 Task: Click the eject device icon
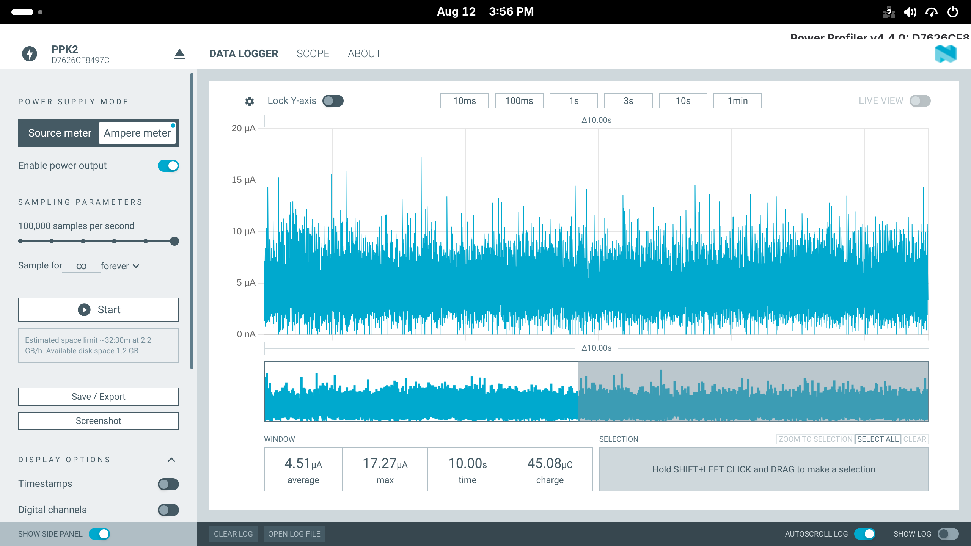click(x=179, y=54)
